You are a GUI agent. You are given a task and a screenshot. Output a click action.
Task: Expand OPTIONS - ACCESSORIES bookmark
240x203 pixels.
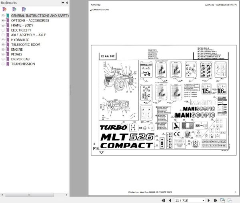(3, 20)
